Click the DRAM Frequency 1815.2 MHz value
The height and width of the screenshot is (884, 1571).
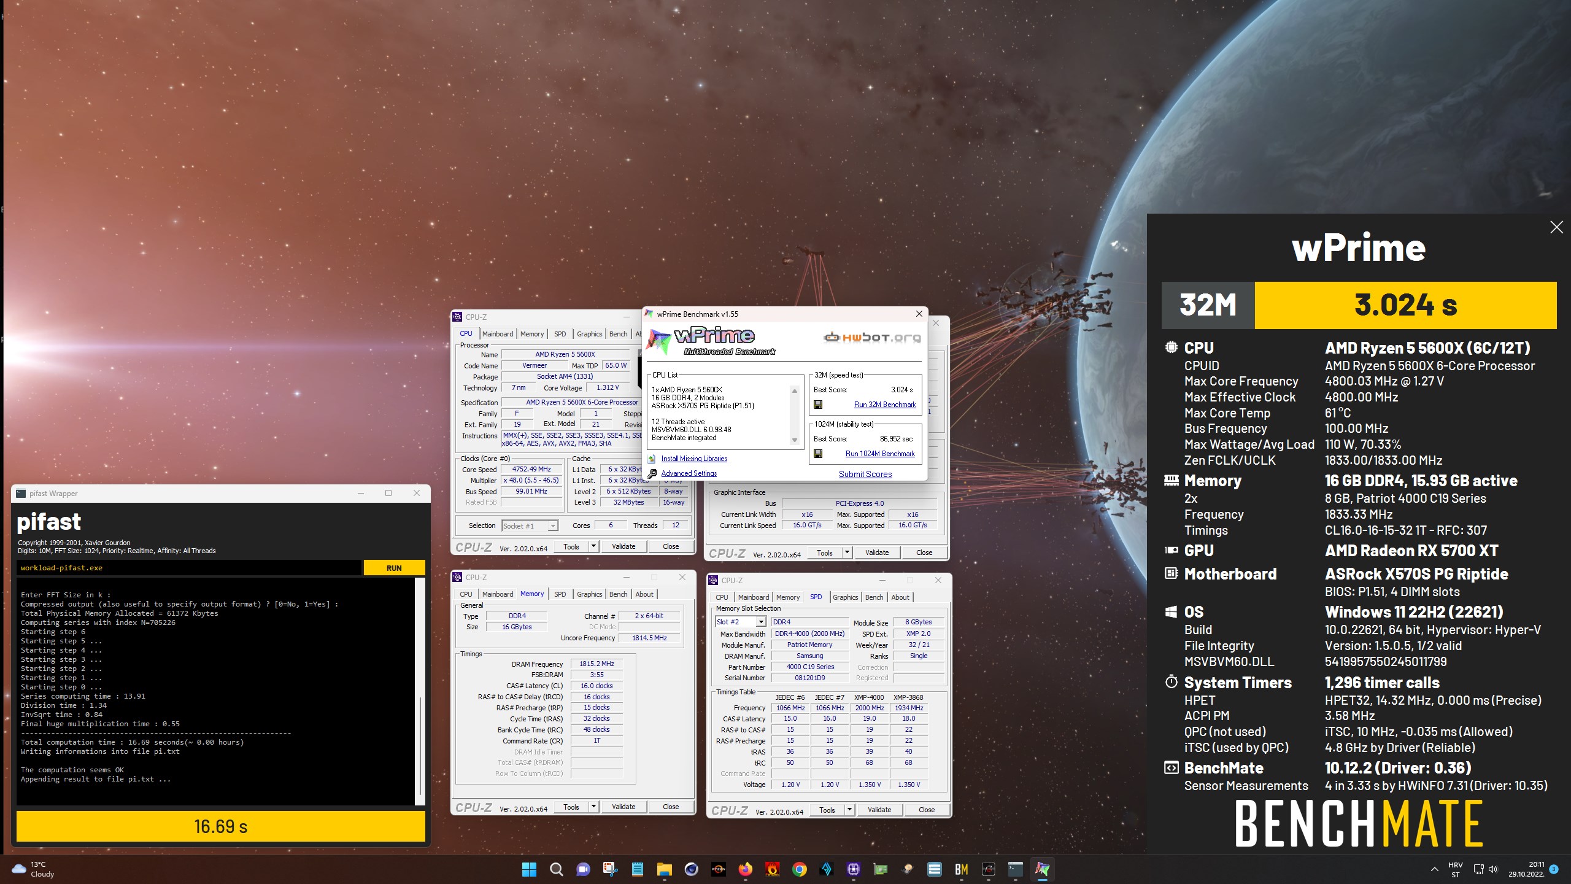point(596,664)
